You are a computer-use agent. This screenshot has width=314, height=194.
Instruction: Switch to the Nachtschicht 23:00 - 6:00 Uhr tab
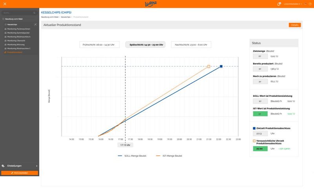coord(191,45)
